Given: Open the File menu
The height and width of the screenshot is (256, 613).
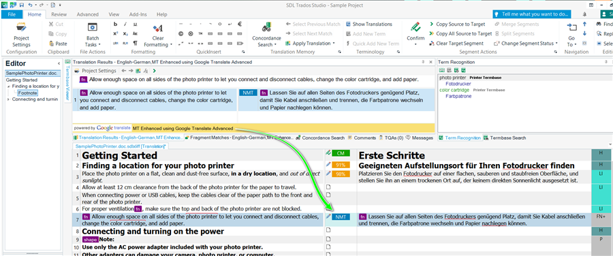Looking at the screenshot, I should (12, 14).
